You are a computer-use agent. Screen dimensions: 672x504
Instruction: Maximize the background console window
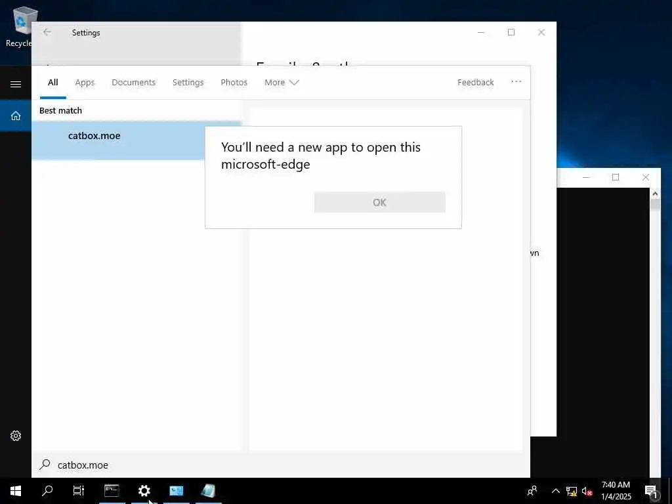coord(616,177)
